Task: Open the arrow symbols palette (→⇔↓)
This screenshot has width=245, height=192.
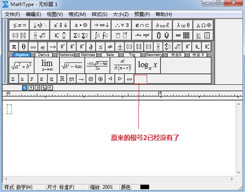Action: [x=101, y=25]
